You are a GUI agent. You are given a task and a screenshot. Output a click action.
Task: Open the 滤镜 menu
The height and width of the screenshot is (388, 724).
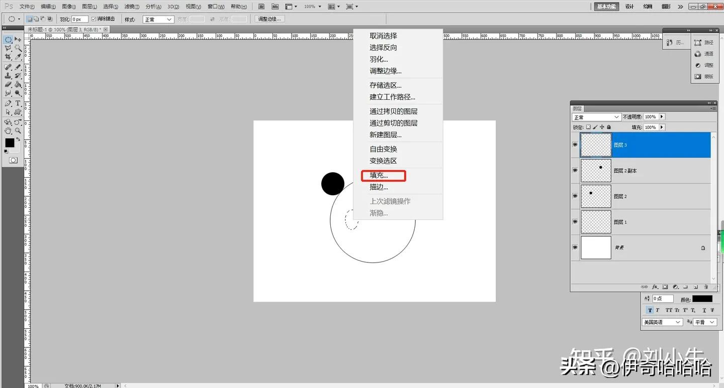[131, 7]
